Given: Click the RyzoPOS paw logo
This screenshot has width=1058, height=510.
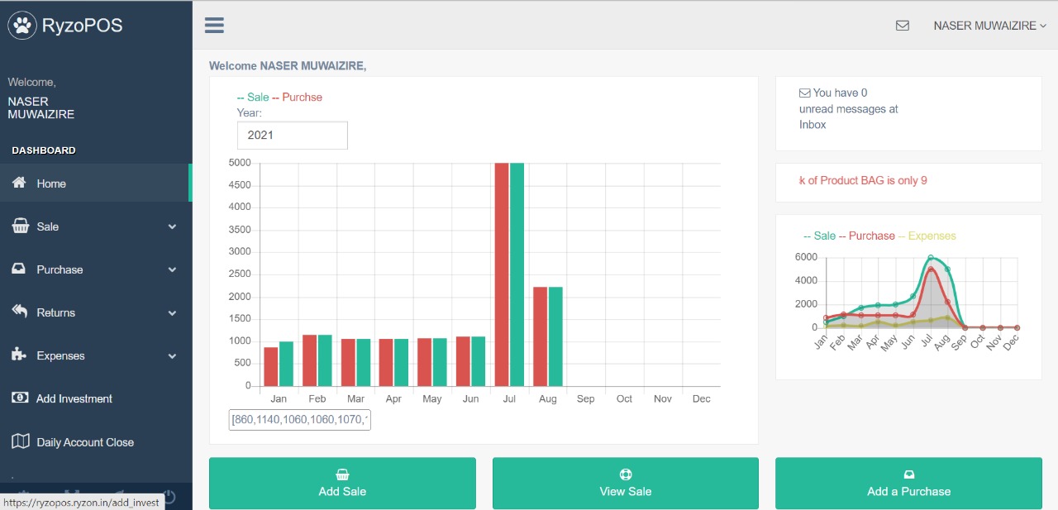Looking at the screenshot, I should click(22, 26).
